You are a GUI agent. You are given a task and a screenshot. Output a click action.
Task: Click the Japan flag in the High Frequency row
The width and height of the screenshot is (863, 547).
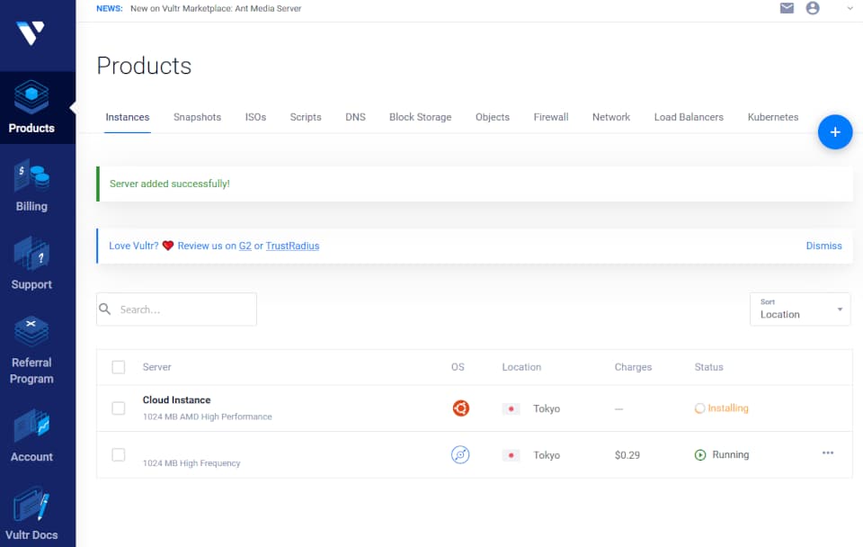[x=512, y=455]
